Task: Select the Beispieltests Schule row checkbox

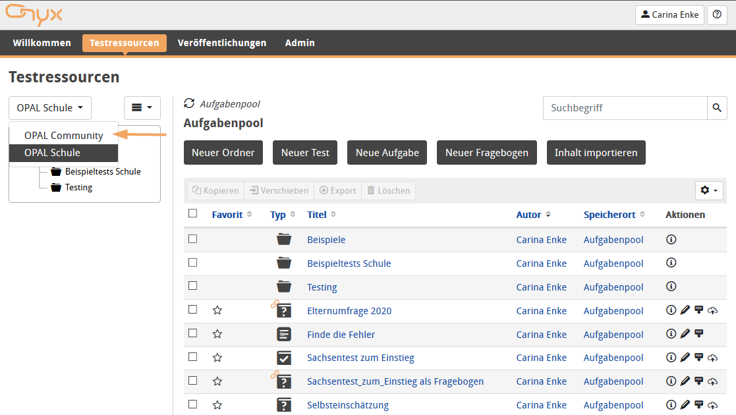Action: [192, 262]
